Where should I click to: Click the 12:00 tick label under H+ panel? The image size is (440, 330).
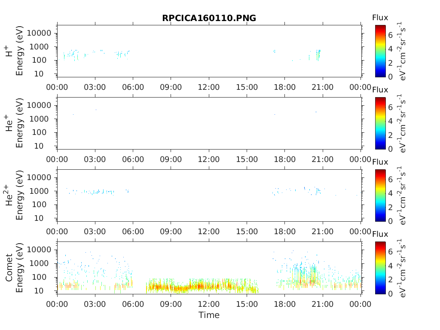point(209,87)
